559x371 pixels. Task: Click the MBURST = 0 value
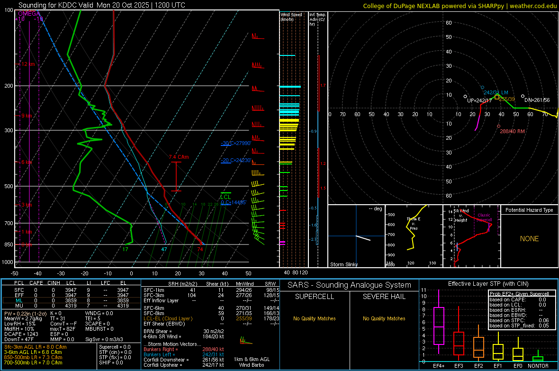point(99,329)
